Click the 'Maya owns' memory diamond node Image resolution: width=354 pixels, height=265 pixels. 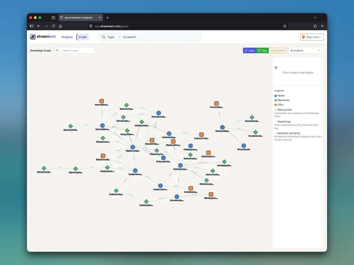76,169
